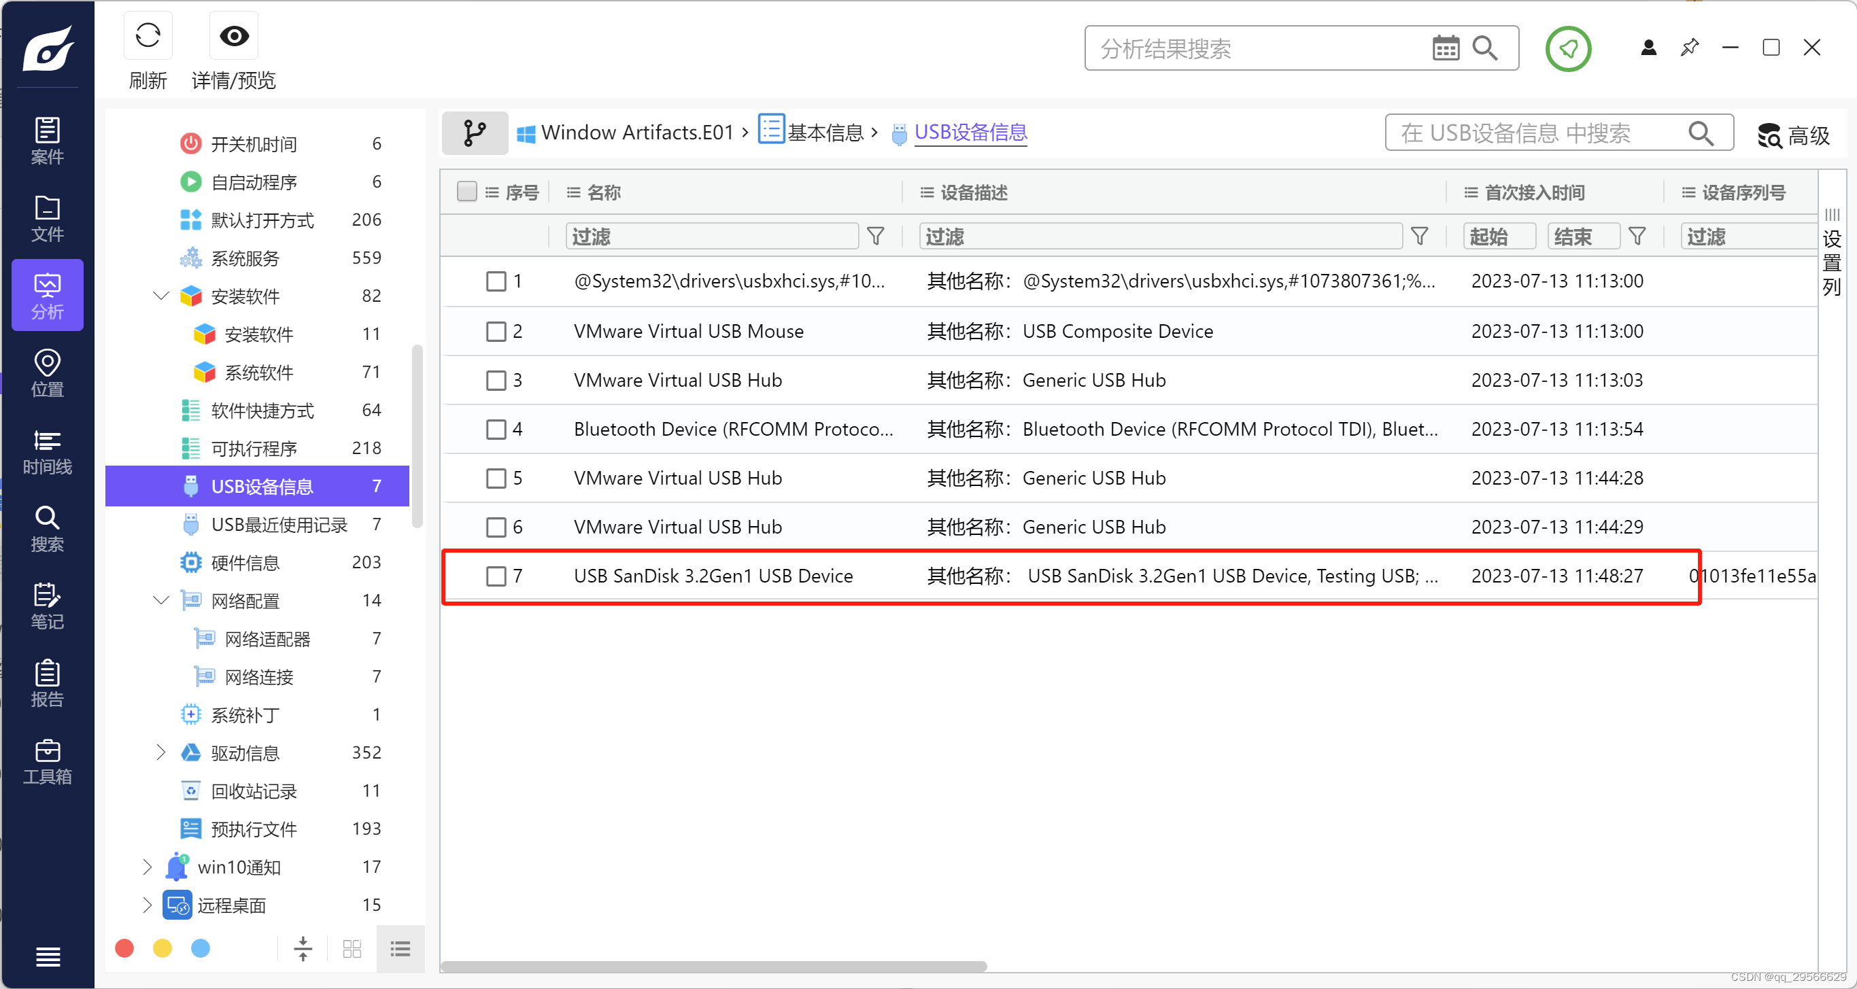Open the 案件 sidebar section

pyautogui.click(x=48, y=141)
